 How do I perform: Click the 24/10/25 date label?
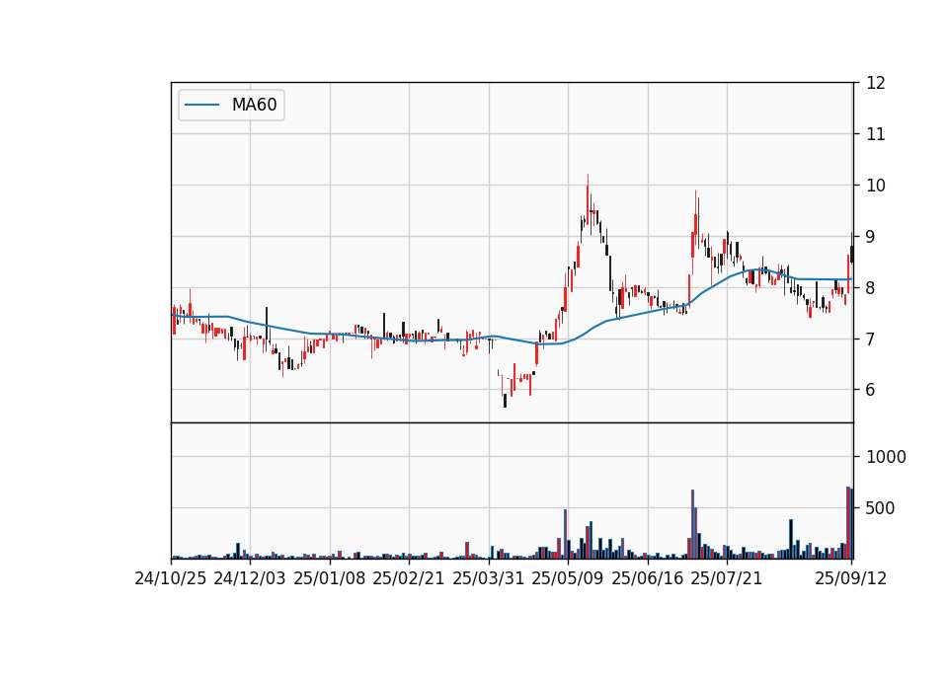tap(171, 578)
